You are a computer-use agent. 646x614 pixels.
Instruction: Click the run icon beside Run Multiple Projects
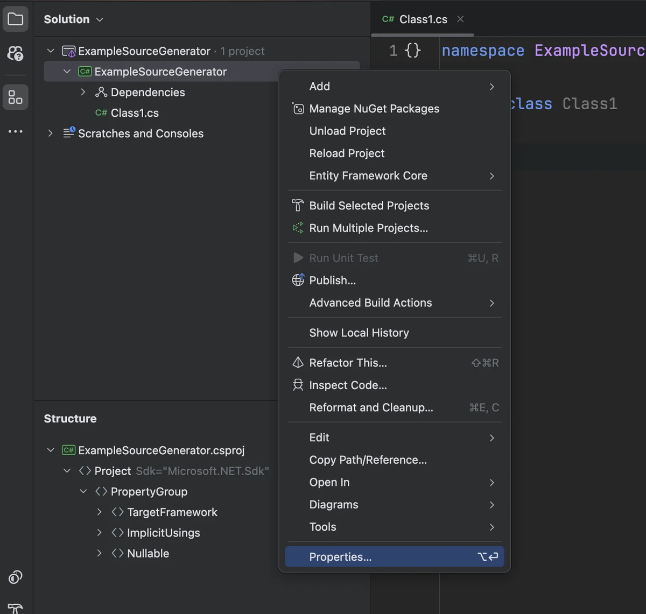point(298,228)
